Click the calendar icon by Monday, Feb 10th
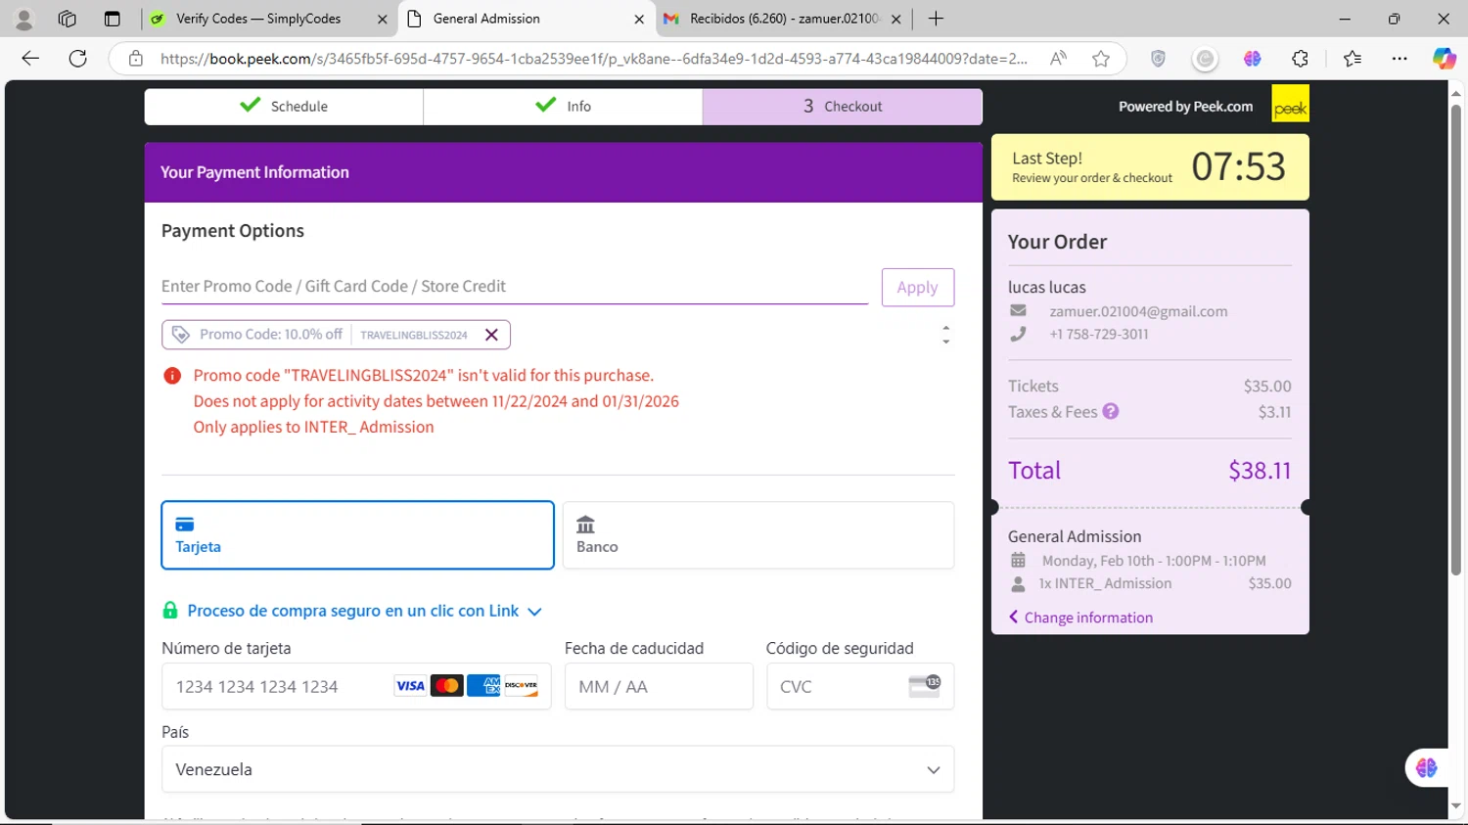Image resolution: width=1468 pixels, height=825 pixels. point(1018,561)
